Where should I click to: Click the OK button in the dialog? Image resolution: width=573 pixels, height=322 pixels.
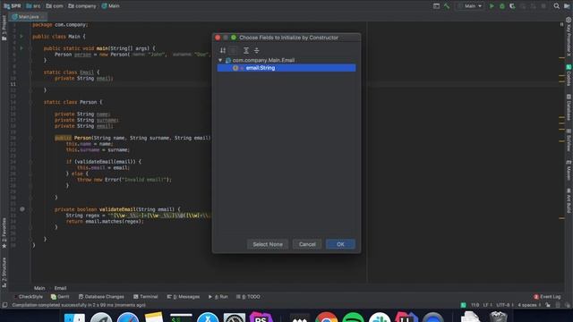(340, 244)
